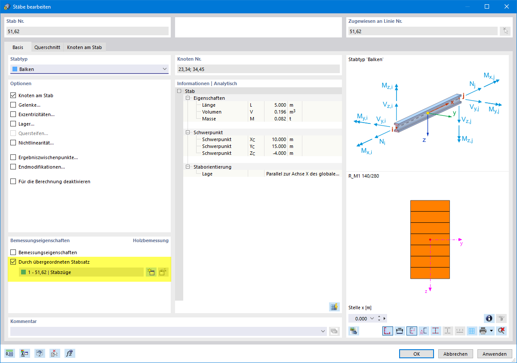This screenshot has height=363, width=517.
Task: Click the Knoten Nr. field 23,34; 34,45
Action: click(258, 69)
